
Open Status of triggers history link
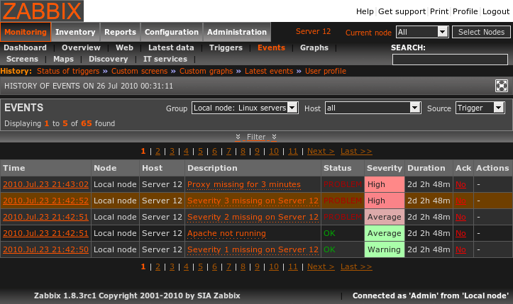pos(68,71)
